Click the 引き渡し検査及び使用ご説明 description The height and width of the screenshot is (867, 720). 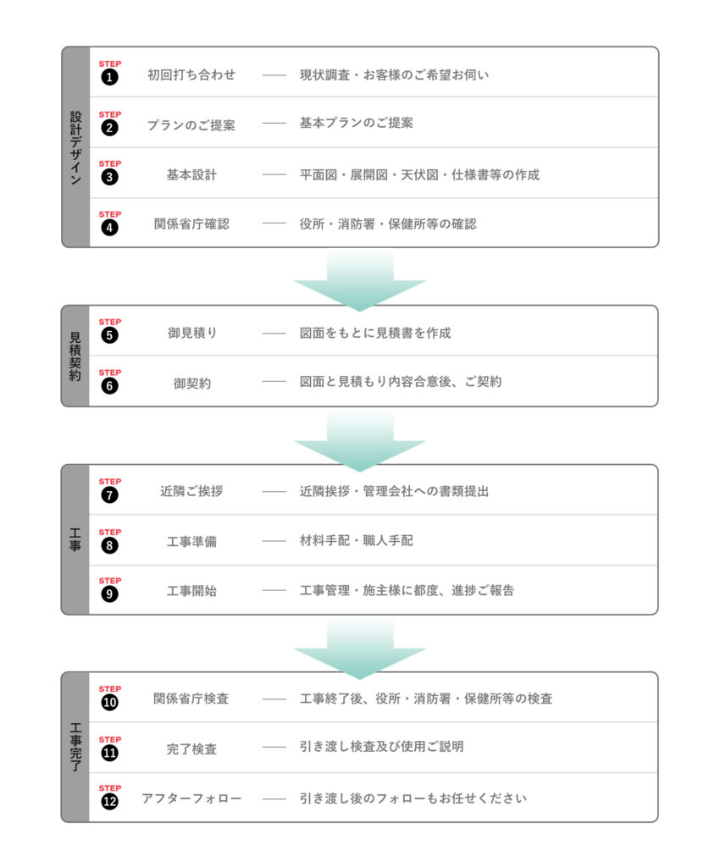click(x=381, y=747)
